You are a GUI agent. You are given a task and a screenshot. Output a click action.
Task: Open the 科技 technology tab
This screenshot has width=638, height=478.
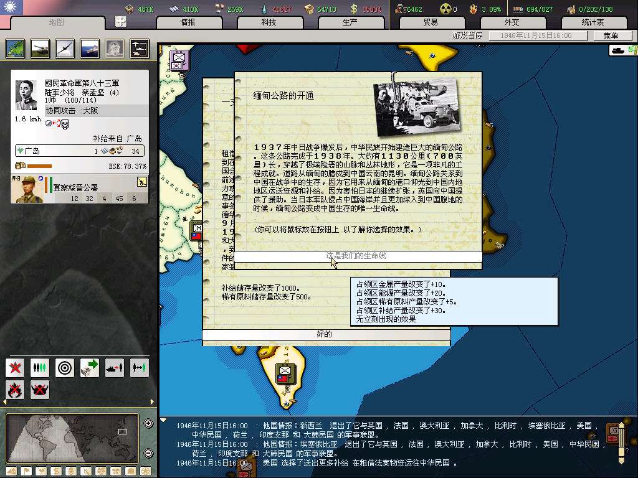point(269,22)
